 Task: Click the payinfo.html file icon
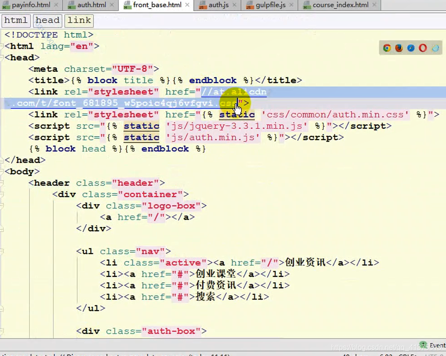[x=6, y=5]
